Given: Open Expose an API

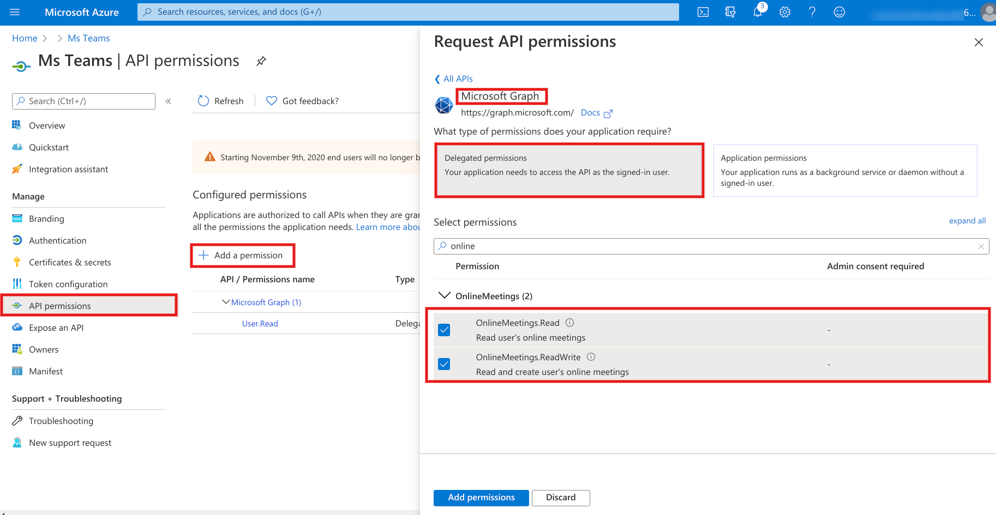Looking at the screenshot, I should click(56, 328).
